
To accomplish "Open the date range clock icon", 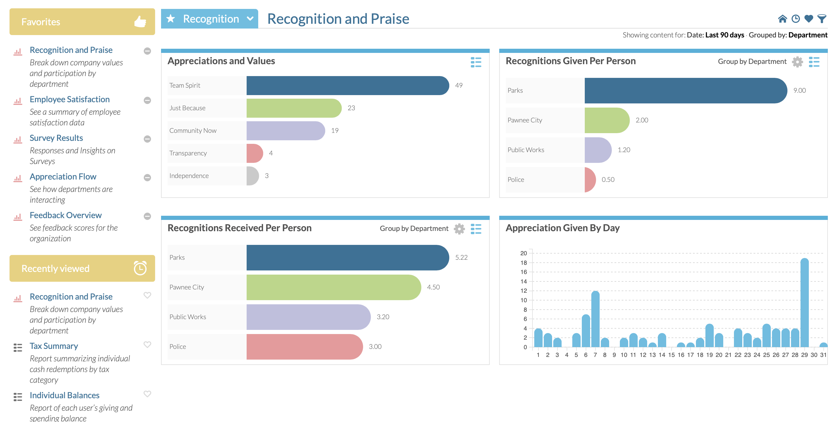I will coord(795,19).
